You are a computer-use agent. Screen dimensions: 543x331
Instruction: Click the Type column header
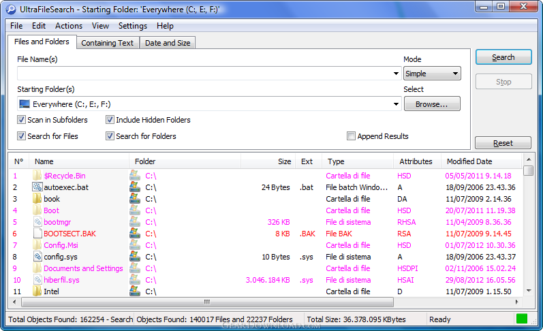[x=358, y=161]
